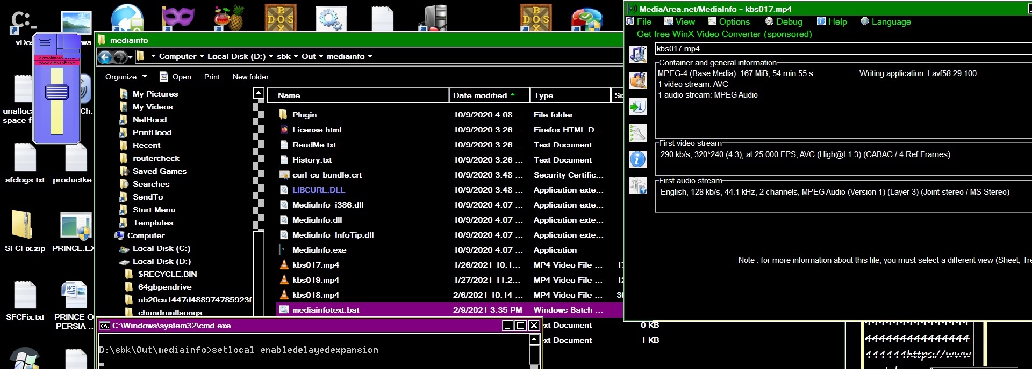Open the Options menu in MediaInfo

(x=729, y=21)
